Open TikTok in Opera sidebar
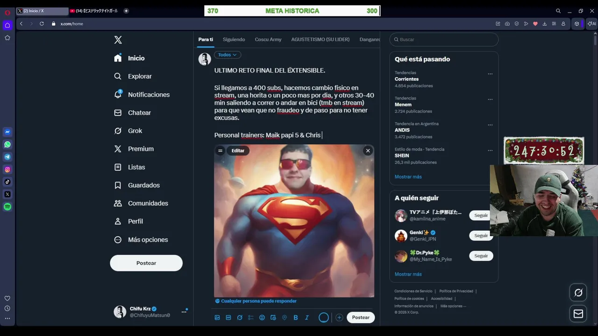598x336 pixels. coord(7,182)
